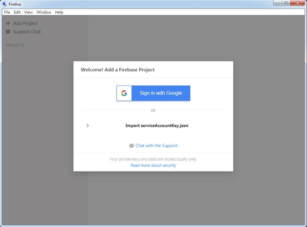Click the plus icon beside Add Project
The image size is (307, 227).
click(x=8, y=24)
